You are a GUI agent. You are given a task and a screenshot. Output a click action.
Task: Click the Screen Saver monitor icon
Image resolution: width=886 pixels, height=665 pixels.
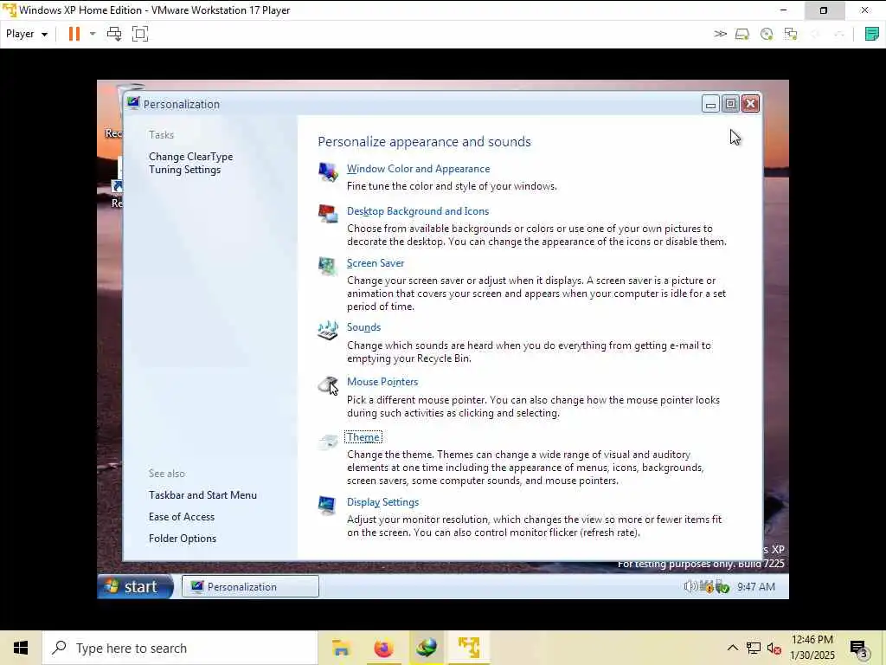click(x=328, y=266)
